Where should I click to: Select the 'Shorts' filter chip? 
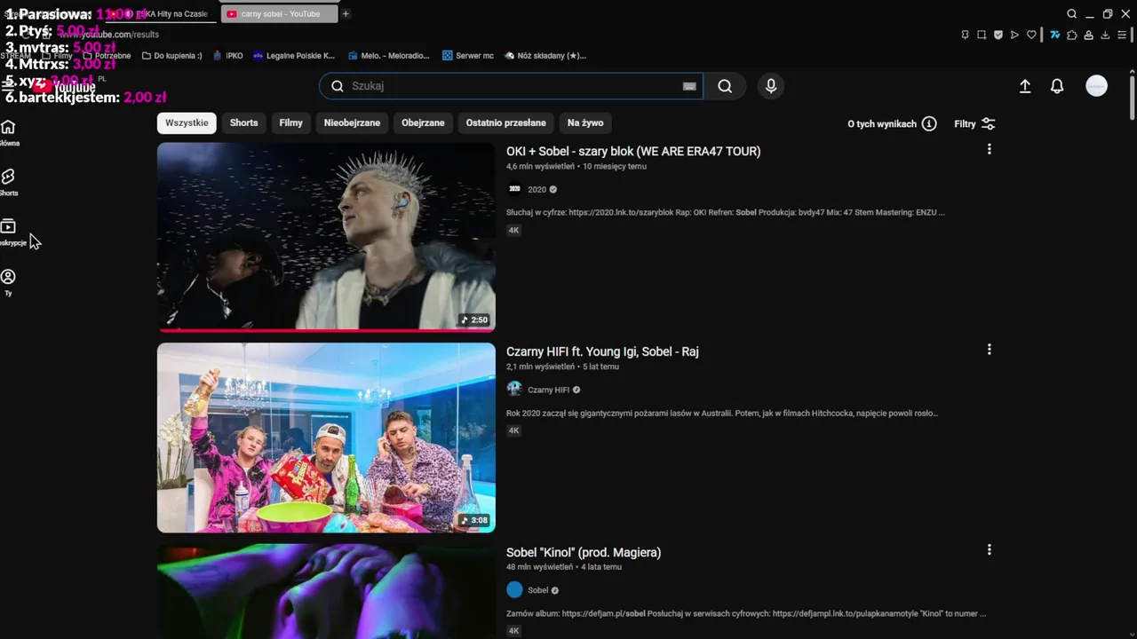coord(244,123)
